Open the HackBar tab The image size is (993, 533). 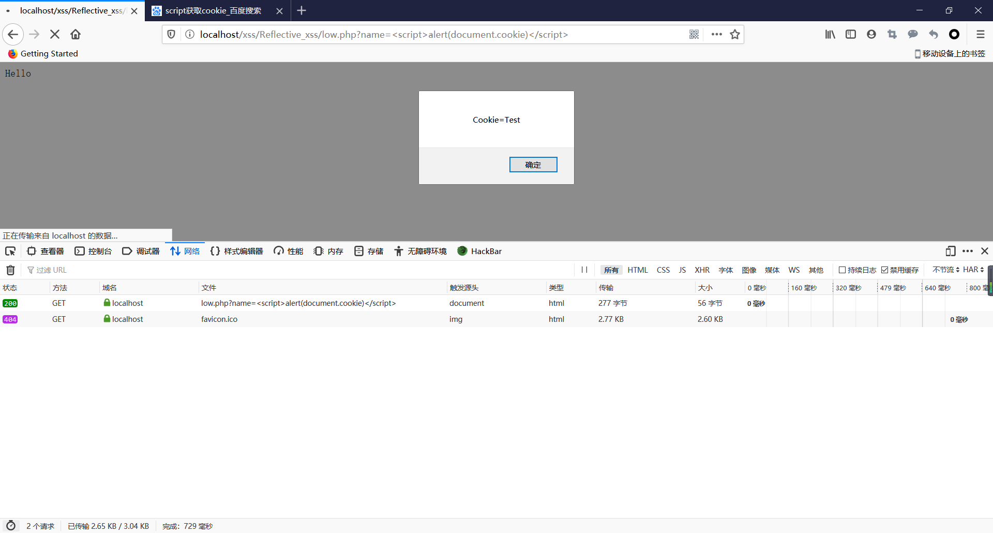479,251
